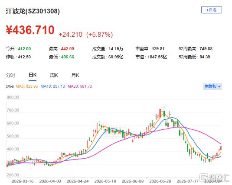Select the 500.00 y-axis label
232x185 pixels.
(13, 136)
